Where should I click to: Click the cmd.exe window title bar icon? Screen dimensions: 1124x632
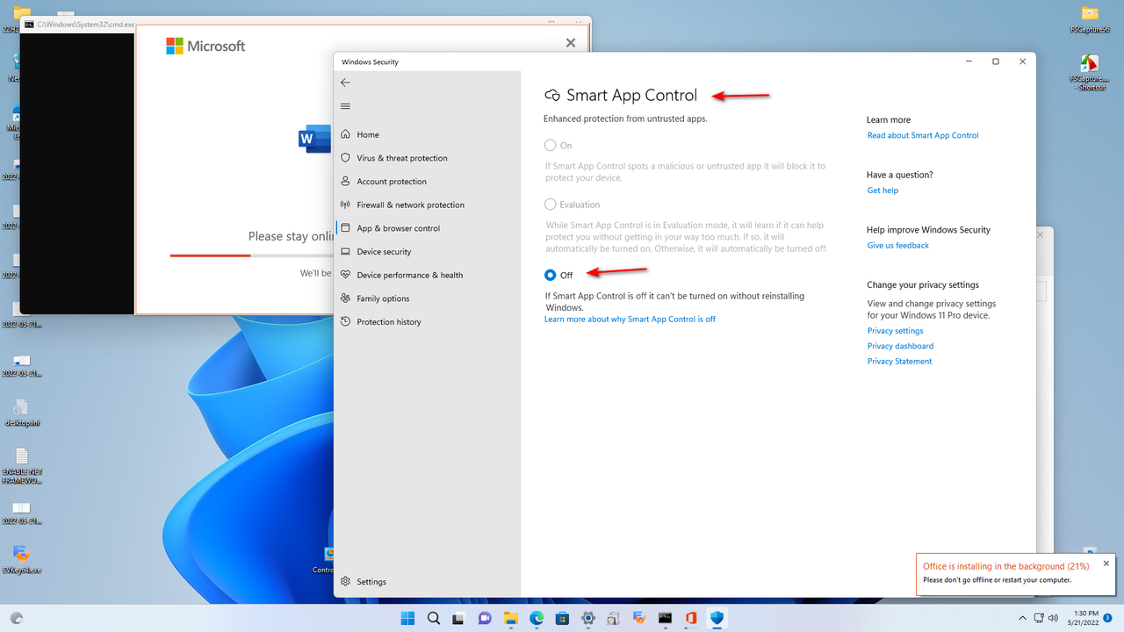[29, 25]
